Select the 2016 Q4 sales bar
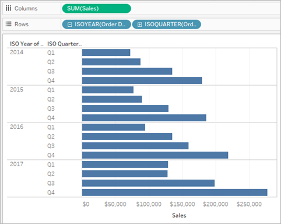The image size is (281, 224). coord(155,155)
